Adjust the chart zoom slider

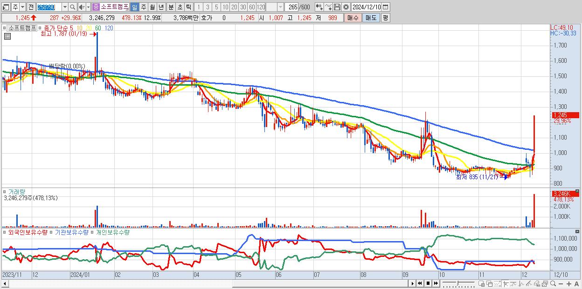[459, 283]
